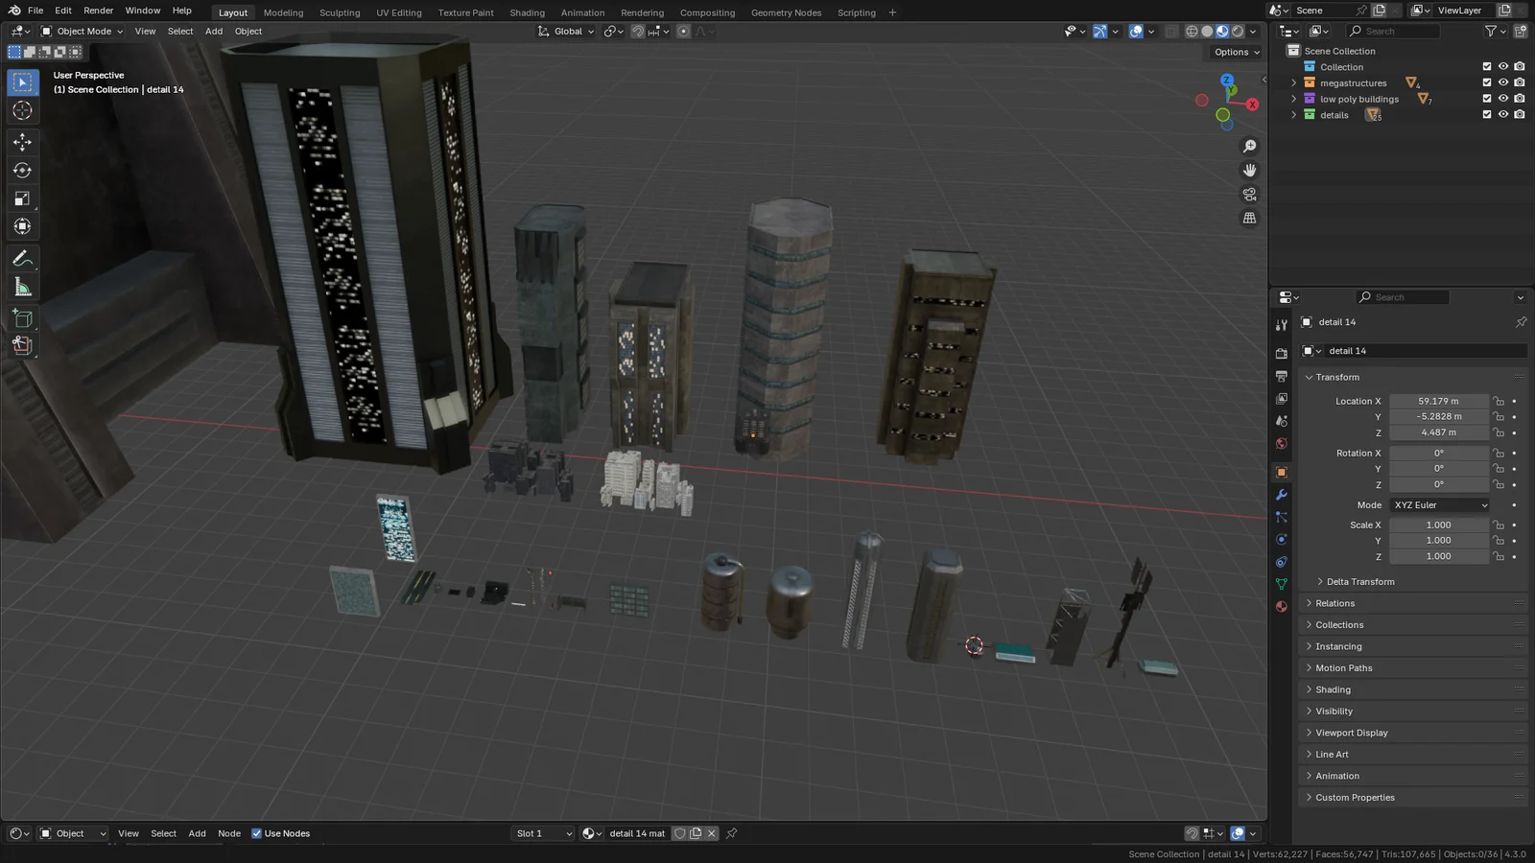Hide the details collection in viewport

pos(1502,114)
